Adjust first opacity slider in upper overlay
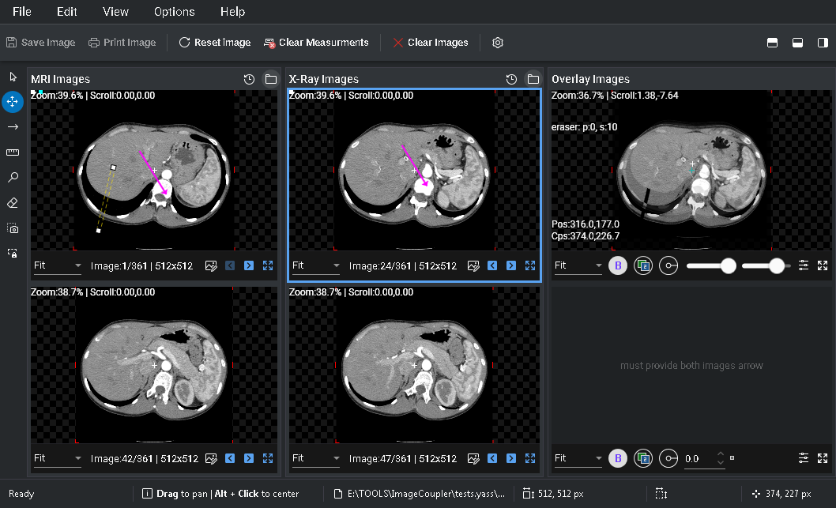The height and width of the screenshot is (508, 836). (x=710, y=265)
